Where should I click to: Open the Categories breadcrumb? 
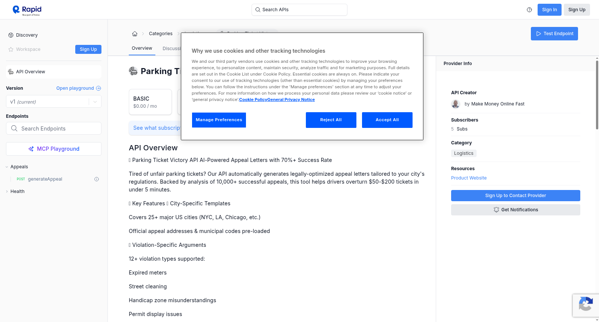point(161,34)
